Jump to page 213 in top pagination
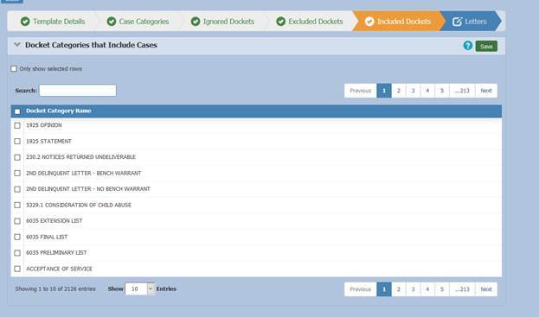The width and height of the screenshot is (539, 317). [462, 91]
